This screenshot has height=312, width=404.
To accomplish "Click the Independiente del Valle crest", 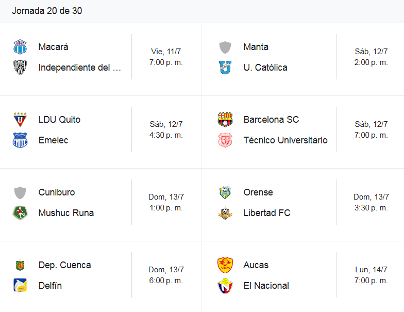I will pos(20,68).
